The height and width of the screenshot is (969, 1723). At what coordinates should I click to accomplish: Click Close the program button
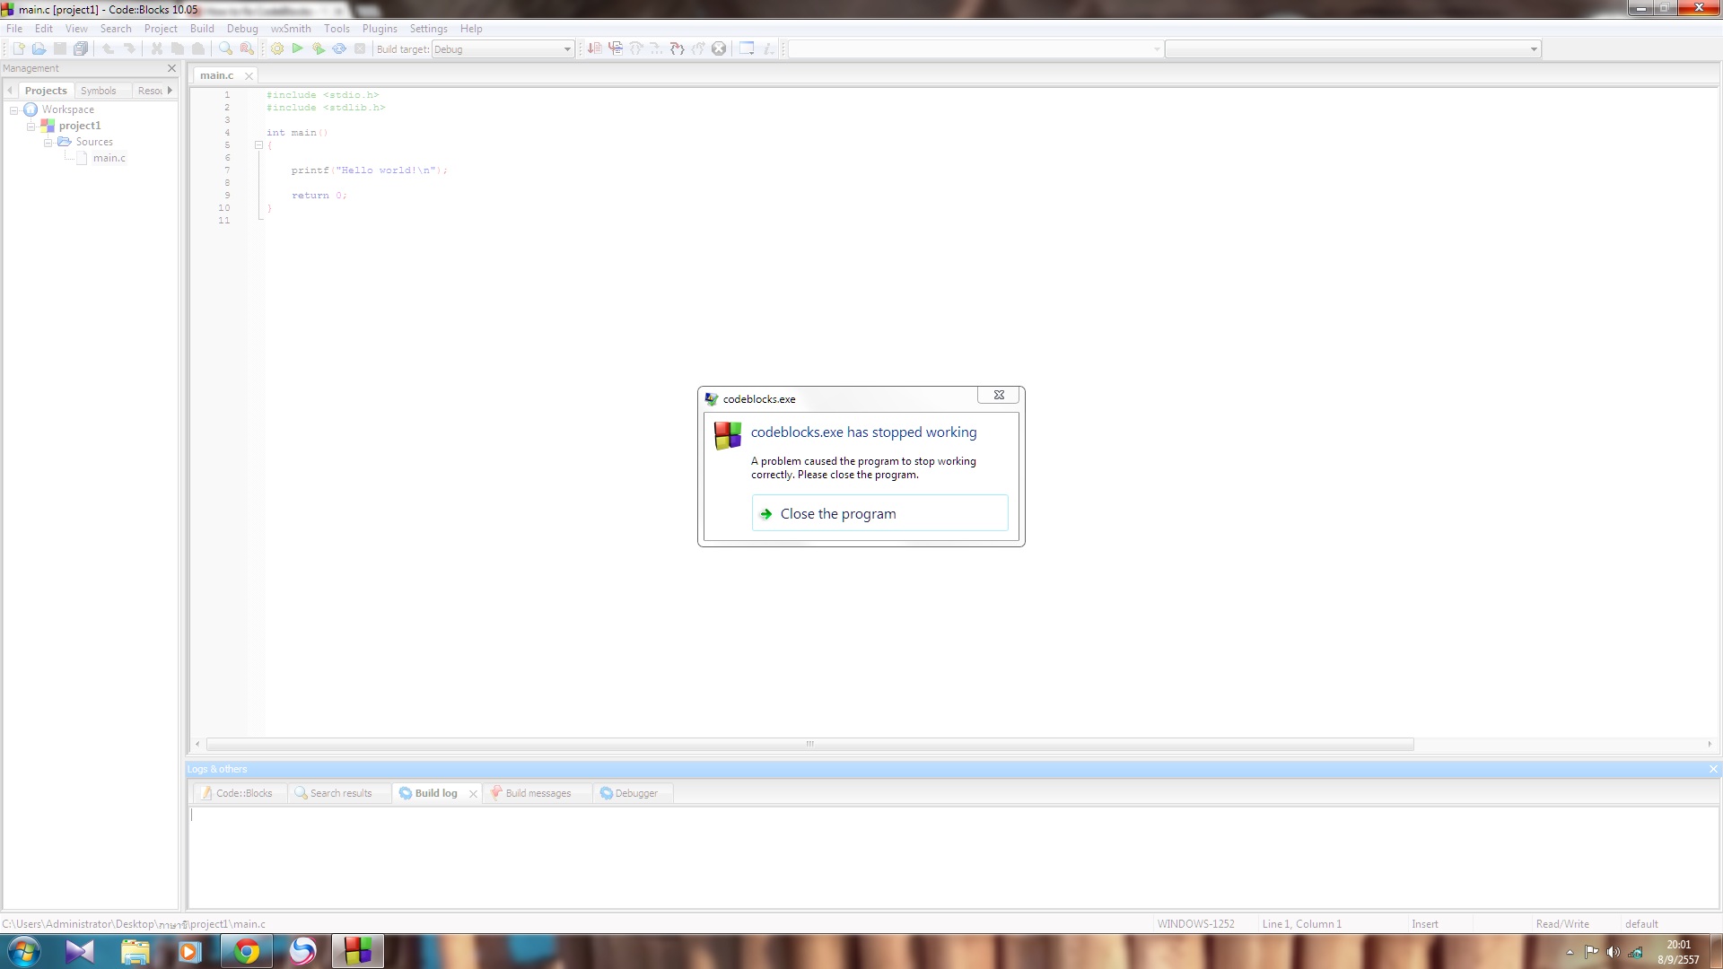pos(879,513)
